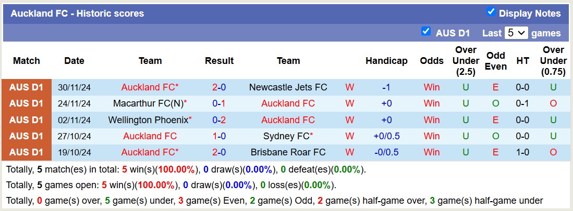Open Brisbane Roar FC team page
Image resolution: width=573 pixels, height=211 pixels.
pos(288,152)
